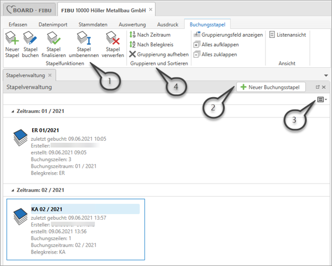The width and height of the screenshot is (332, 266).
Task: Switch to Listenansicht view
Action: point(288,35)
